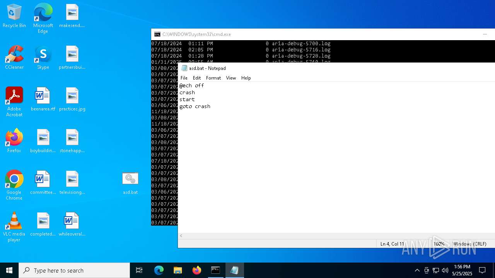Click the '@ech off' line in Notepad

point(191,86)
